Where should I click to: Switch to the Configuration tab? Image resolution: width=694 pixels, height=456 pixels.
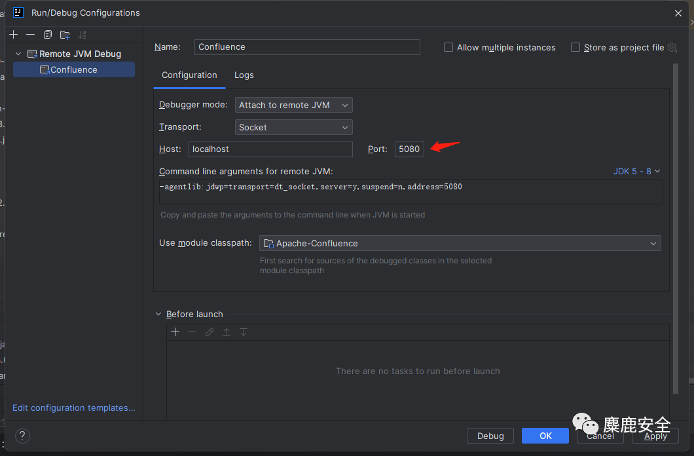point(189,75)
